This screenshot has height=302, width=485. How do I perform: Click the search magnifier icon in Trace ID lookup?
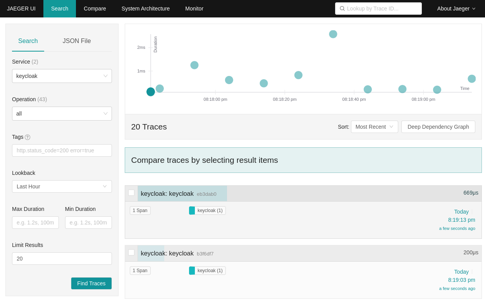tap(342, 9)
